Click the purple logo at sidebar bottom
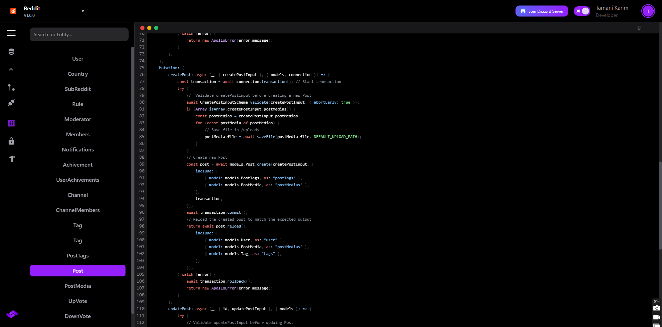This screenshot has width=662, height=327. point(12,314)
